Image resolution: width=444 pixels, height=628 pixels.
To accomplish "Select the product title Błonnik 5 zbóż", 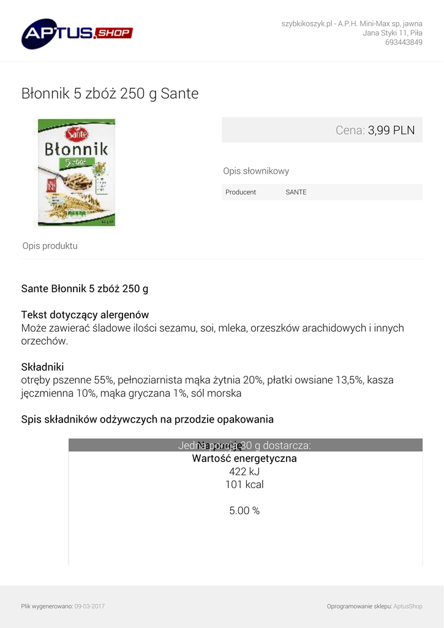I will click(110, 94).
